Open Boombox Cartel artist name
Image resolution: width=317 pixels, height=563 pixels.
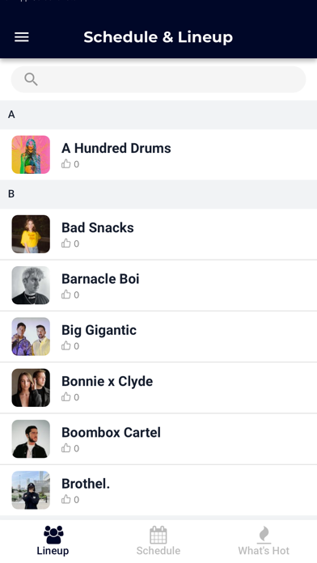point(111,433)
